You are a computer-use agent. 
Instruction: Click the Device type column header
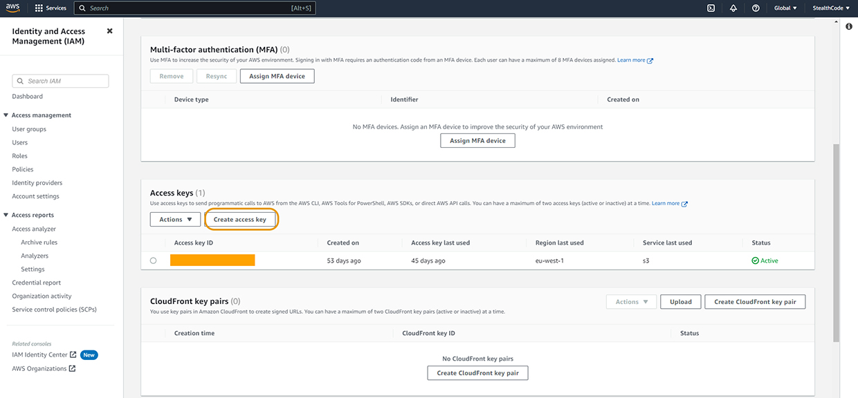192,99
